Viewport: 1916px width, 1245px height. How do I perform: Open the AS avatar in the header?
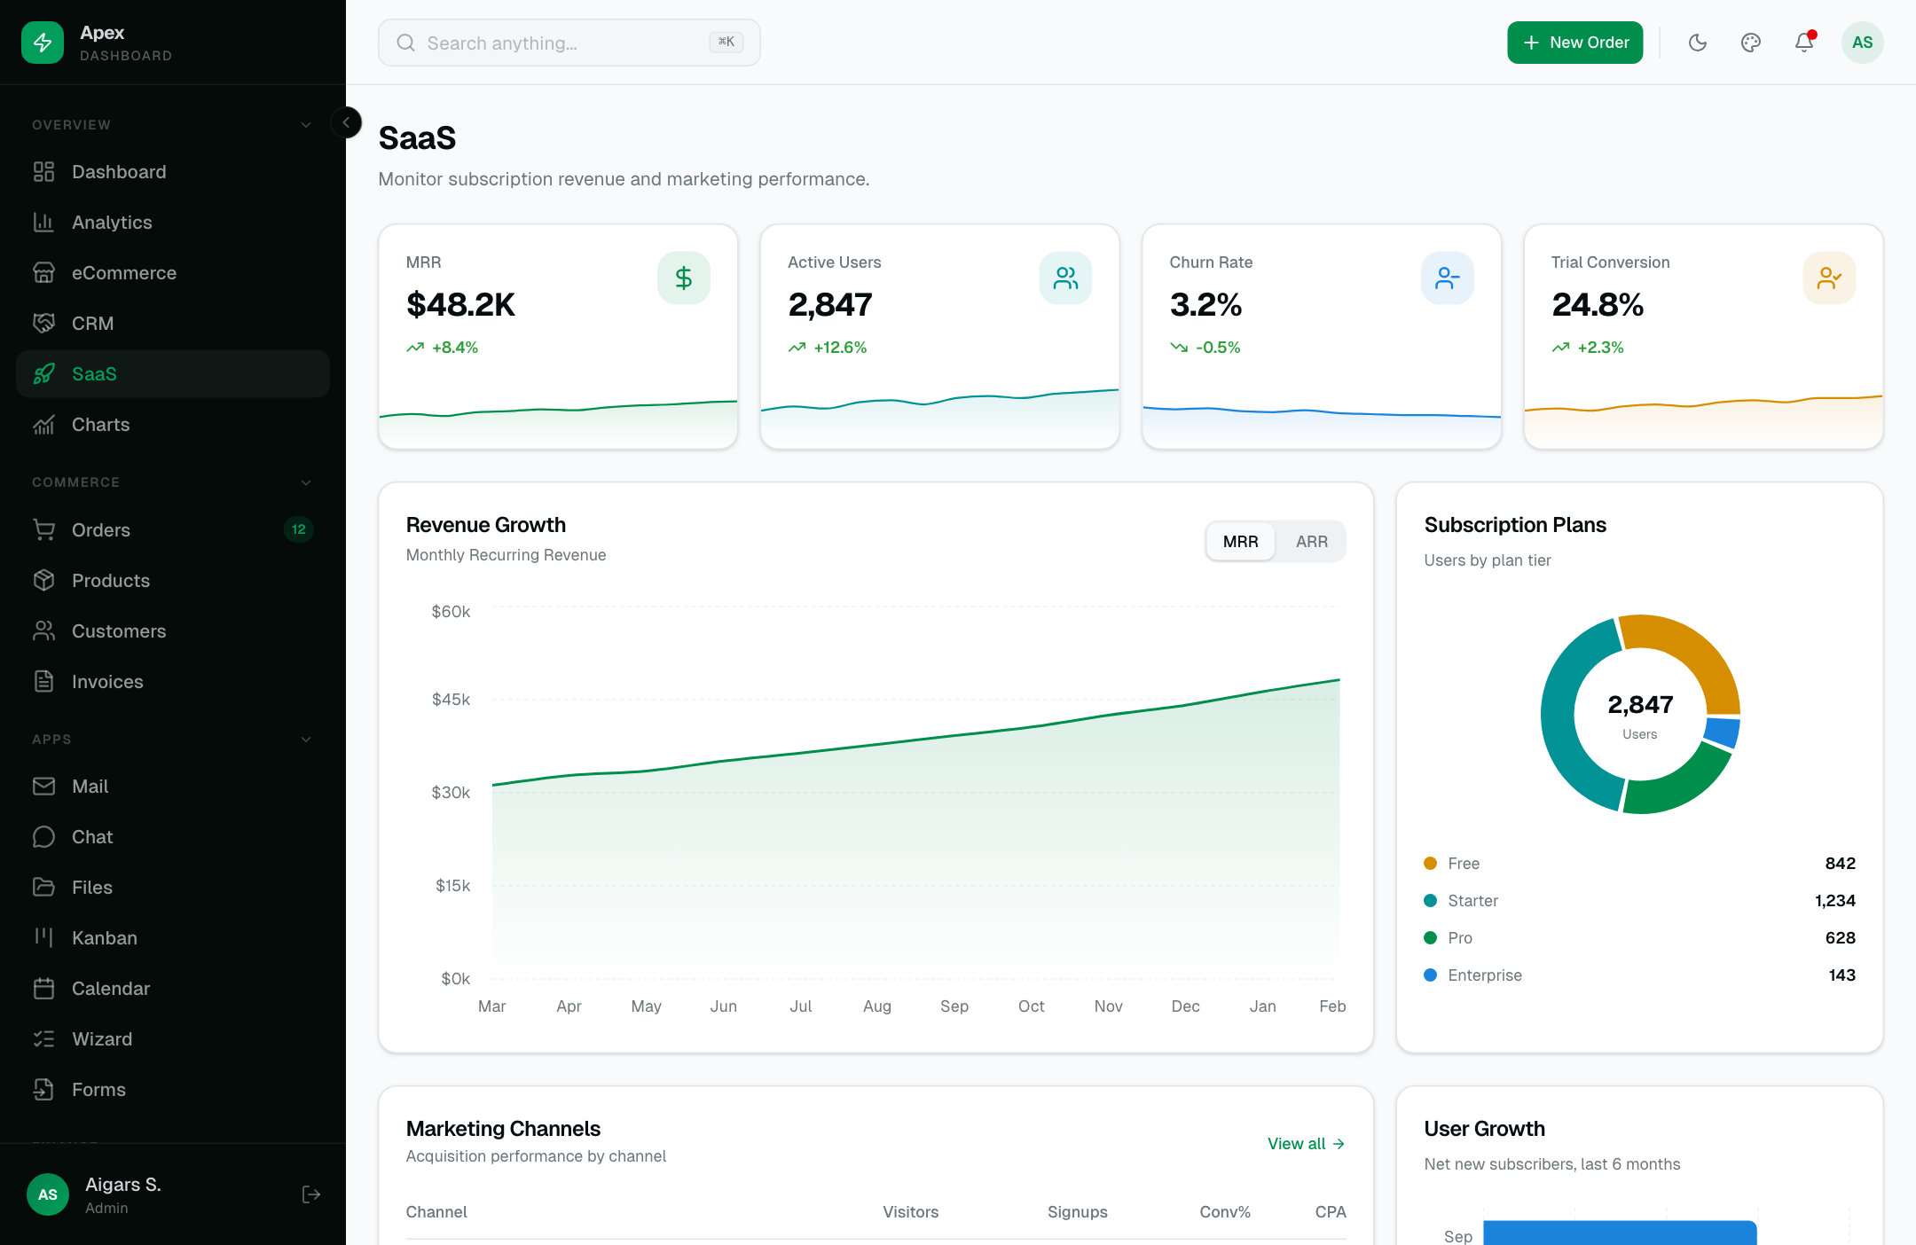(x=1863, y=43)
